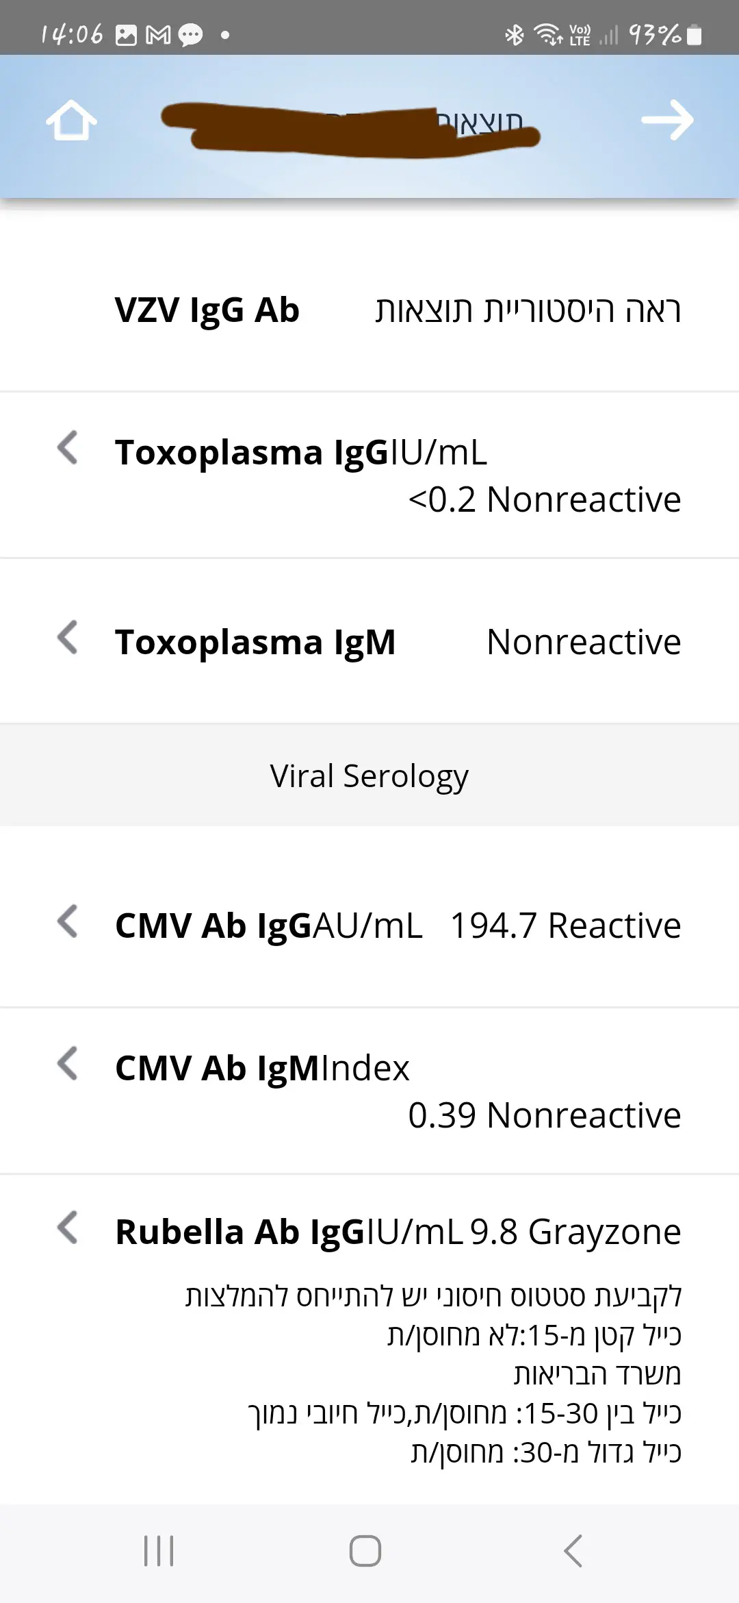Open VZV results history link
This screenshot has height=1603, width=739.
coord(528,310)
